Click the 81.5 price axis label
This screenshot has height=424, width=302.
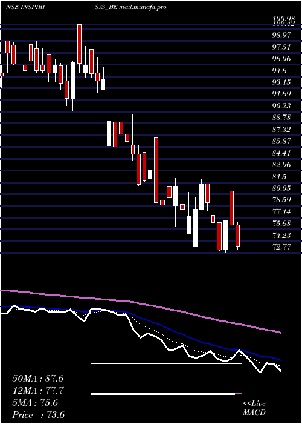point(279,176)
